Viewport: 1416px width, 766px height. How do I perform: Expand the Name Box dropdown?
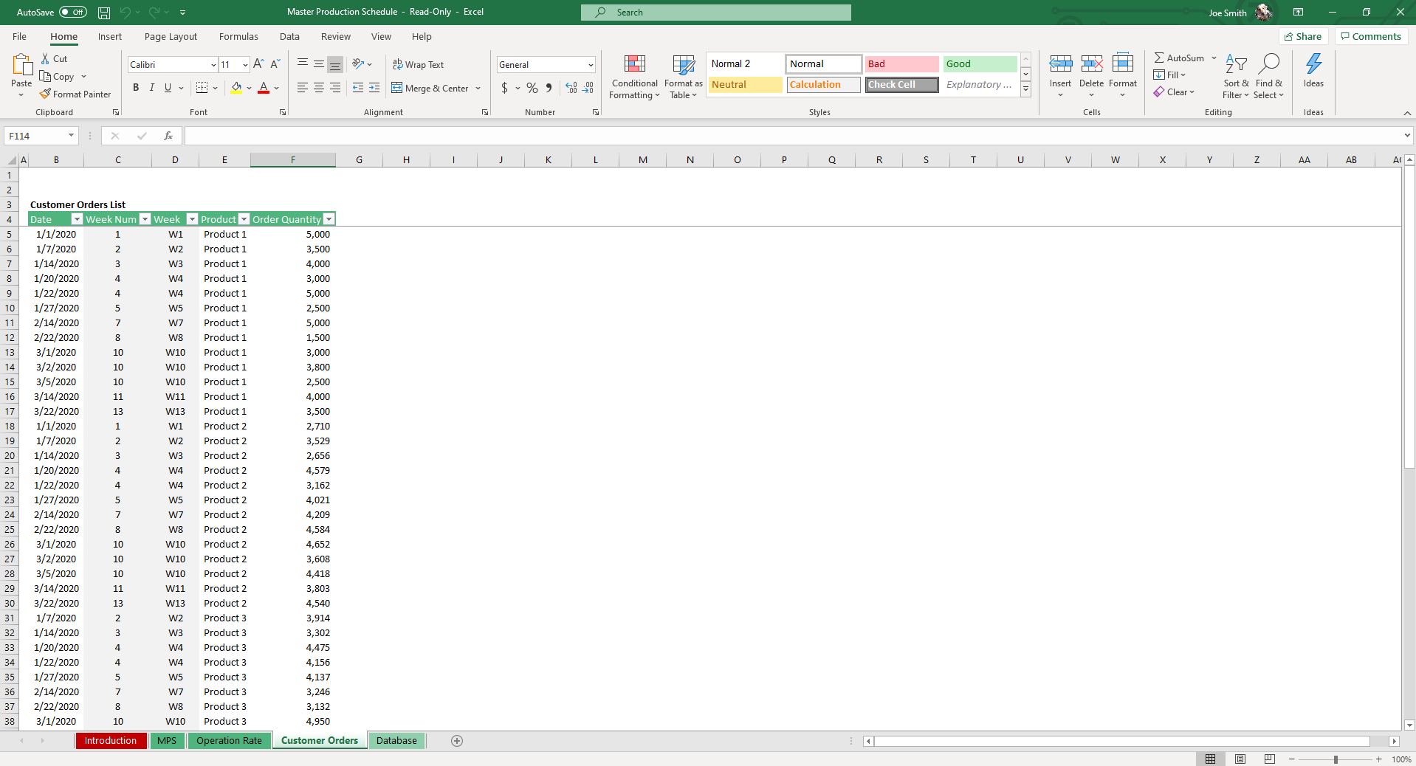[x=71, y=136]
